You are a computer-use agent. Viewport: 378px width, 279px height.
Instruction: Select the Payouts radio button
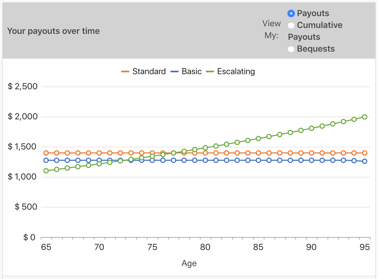point(291,13)
